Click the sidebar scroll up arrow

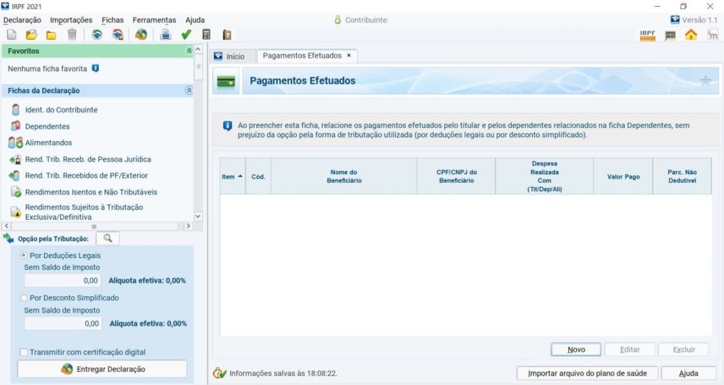(x=198, y=49)
